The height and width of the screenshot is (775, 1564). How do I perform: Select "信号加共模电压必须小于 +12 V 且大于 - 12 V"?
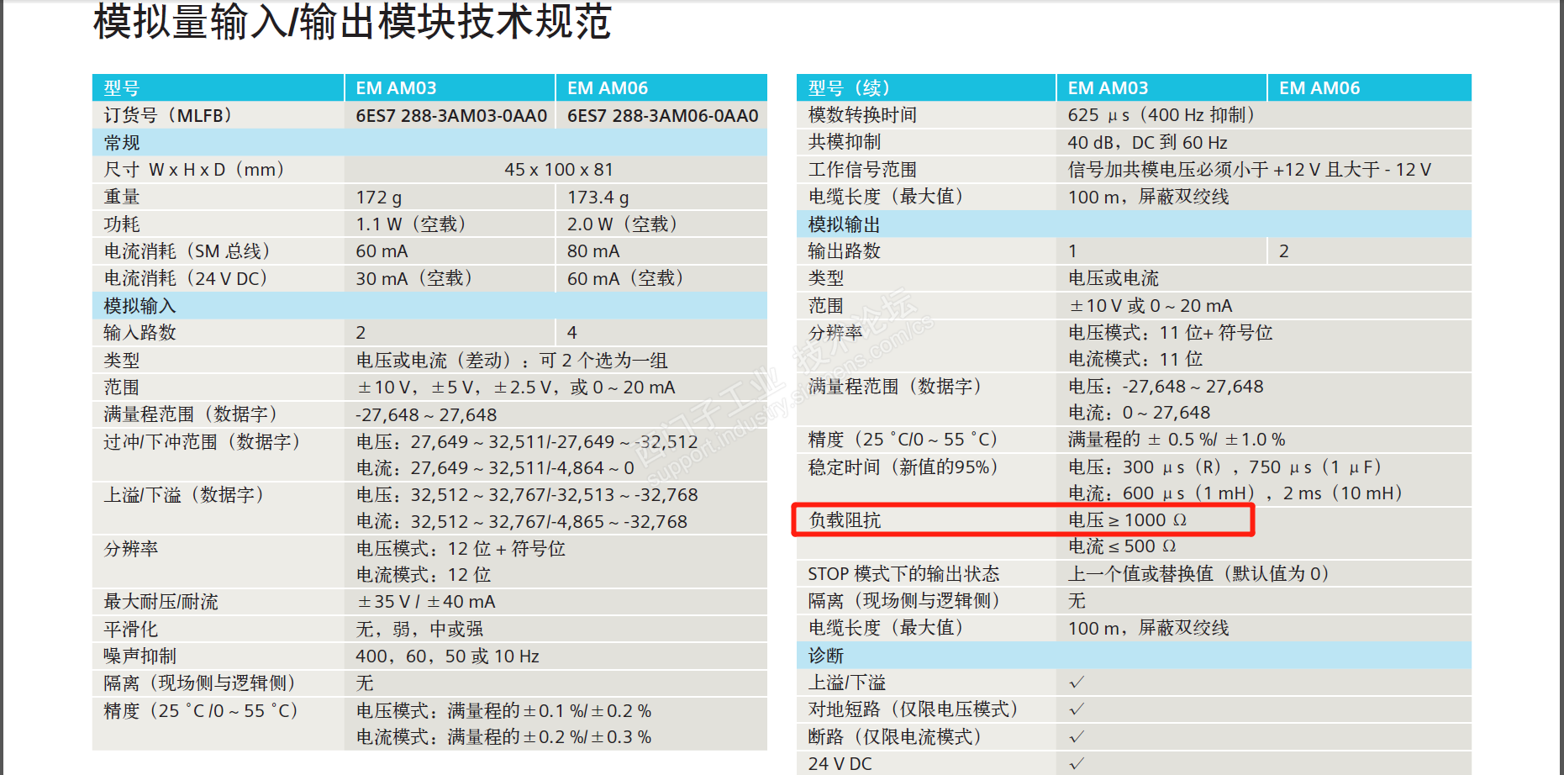1250,170
